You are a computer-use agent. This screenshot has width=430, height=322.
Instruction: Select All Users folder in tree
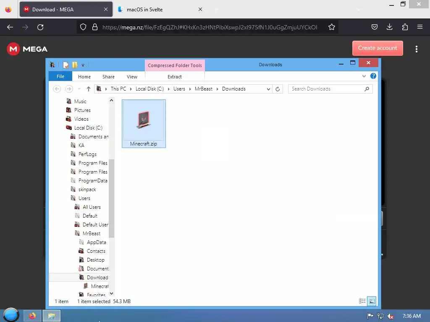[x=92, y=207]
